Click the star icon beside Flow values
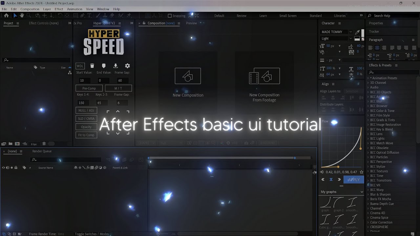The image size is (420, 236). click(361, 172)
